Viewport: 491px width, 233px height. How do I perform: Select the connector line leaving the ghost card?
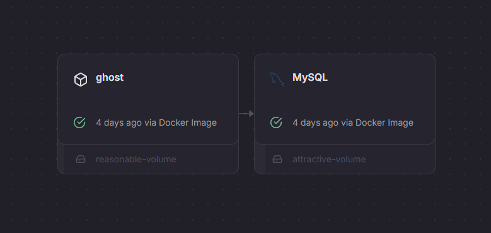[244, 114]
